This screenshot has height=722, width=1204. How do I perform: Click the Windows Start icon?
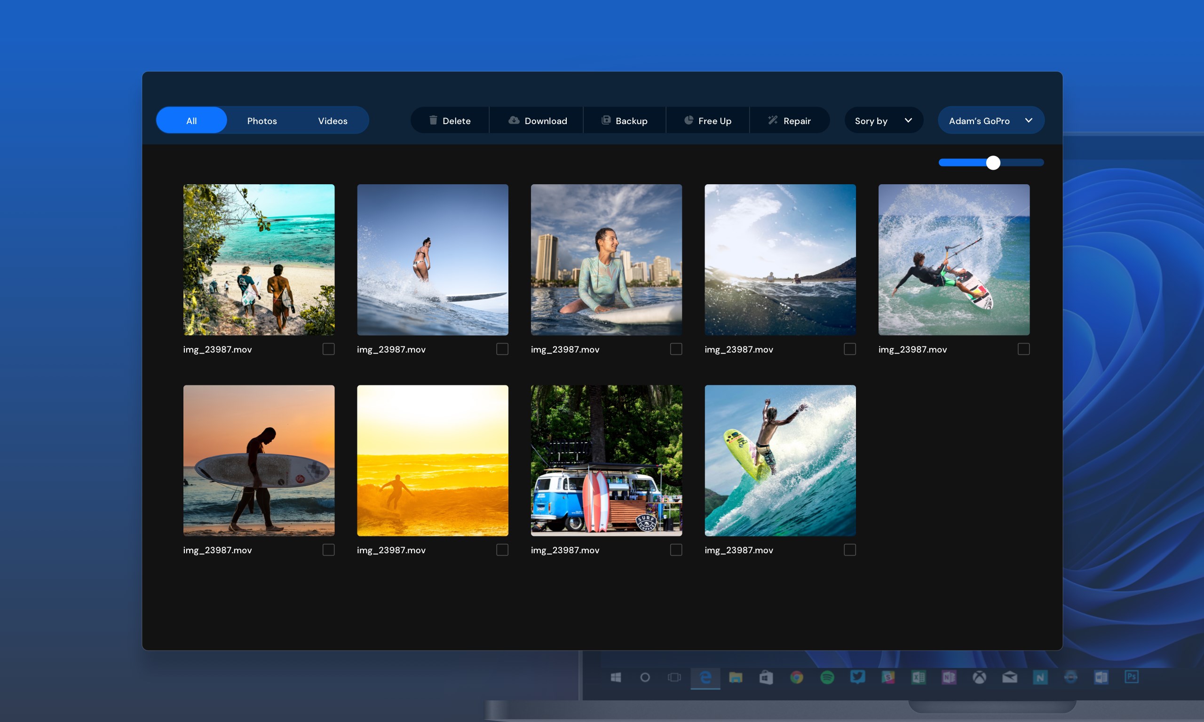616,677
